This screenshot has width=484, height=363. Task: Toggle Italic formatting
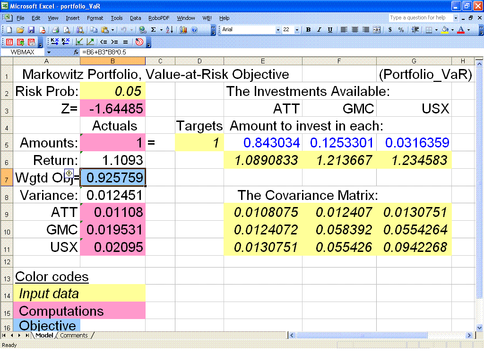tap(319, 30)
